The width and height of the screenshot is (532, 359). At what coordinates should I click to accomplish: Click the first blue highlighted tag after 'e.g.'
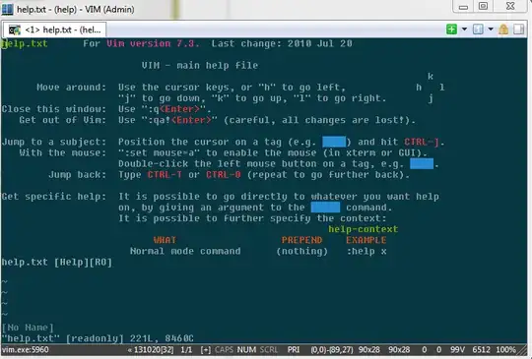(x=334, y=142)
